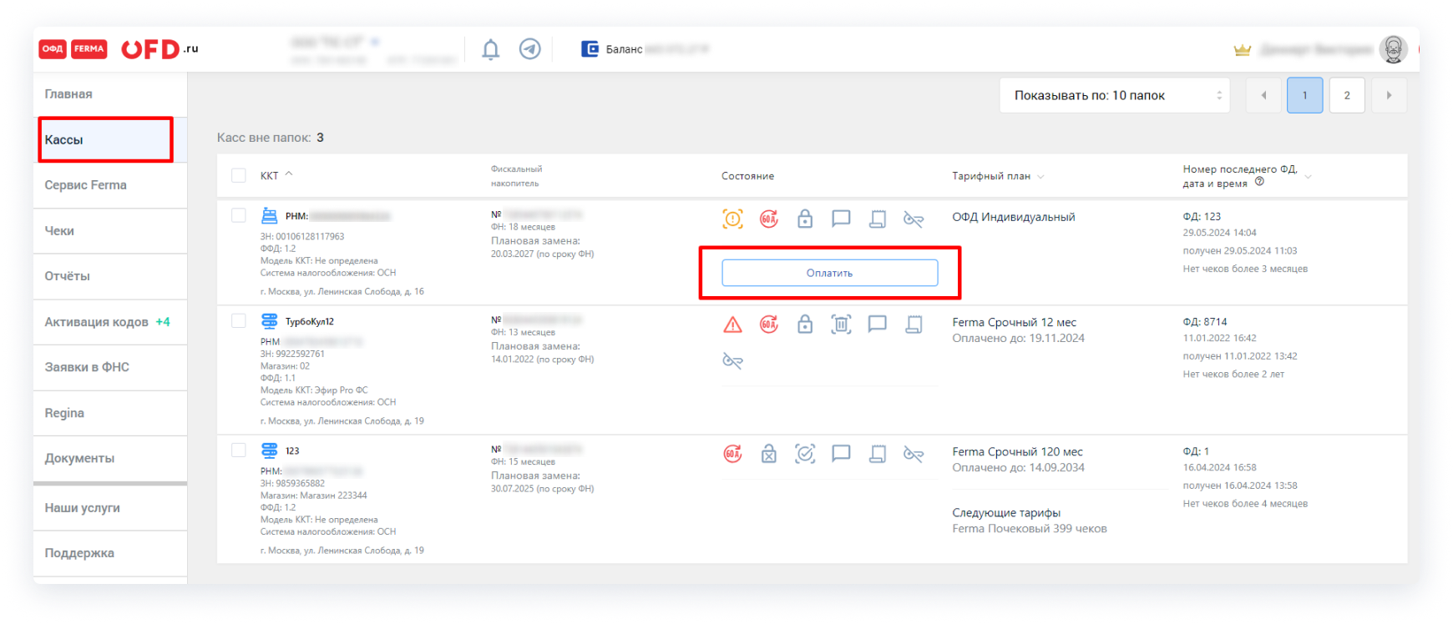Click the lock icon for ОФД Индивидуальный row
This screenshot has width=1453, height=624.
click(x=805, y=219)
